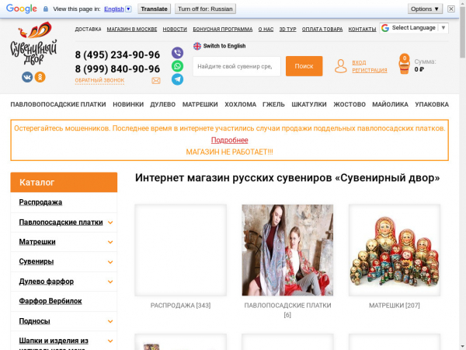Open КОНТАКТЫ menu link
Image resolution: width=466 pixels, height=350 pixels.
click(362, 30)
